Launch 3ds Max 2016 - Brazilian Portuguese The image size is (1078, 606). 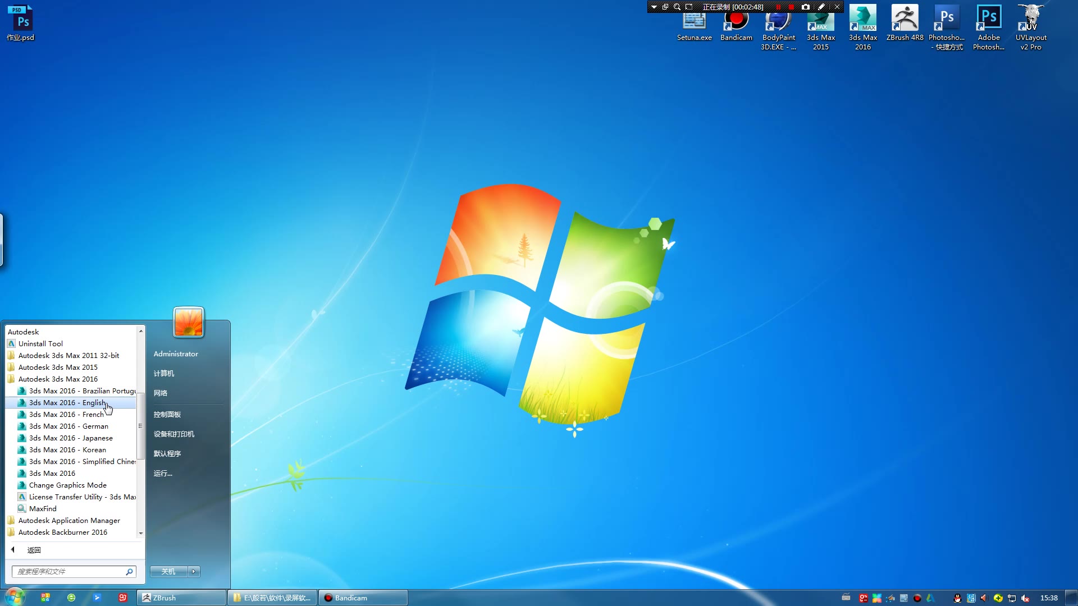click(71, 391)
